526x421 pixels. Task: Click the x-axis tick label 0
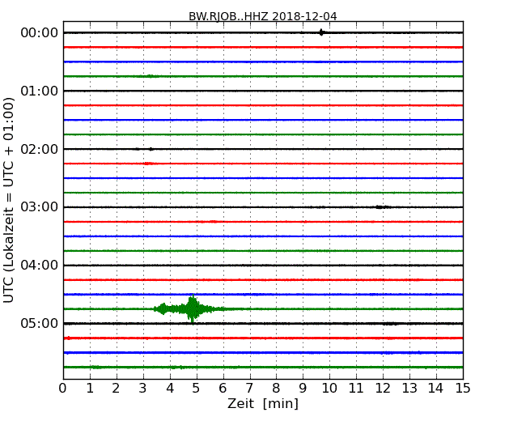point(63,389)
